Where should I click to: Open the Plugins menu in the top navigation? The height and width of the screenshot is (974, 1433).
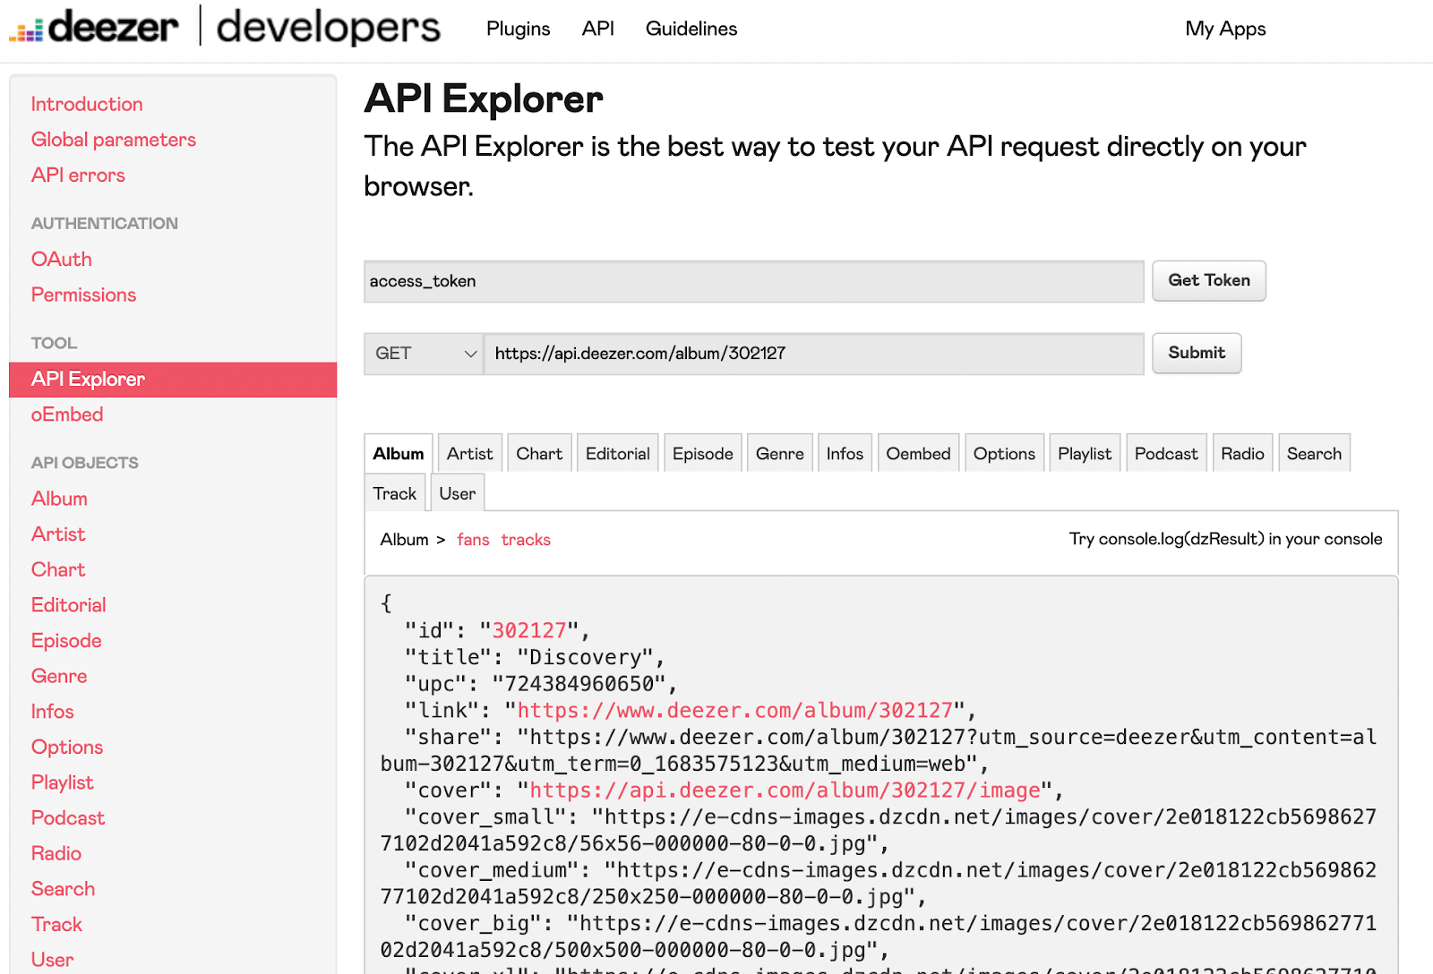click(518, 29)
